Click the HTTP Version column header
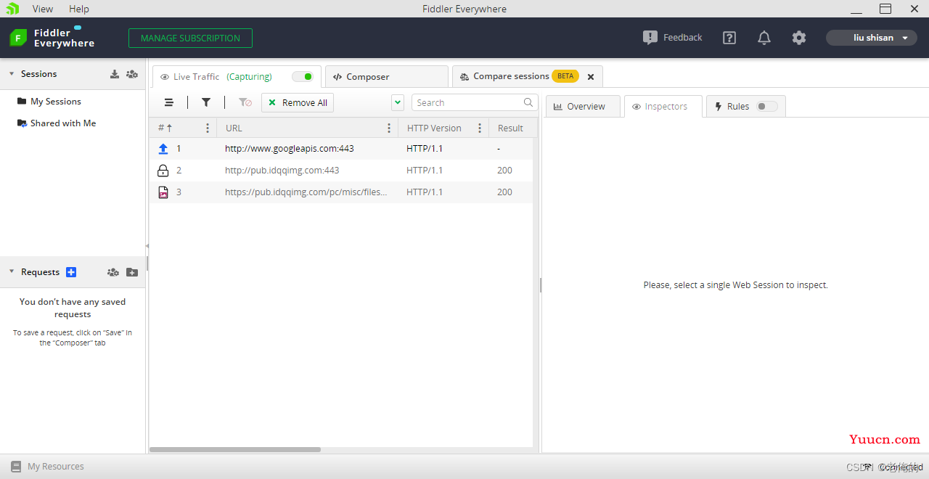Viewport: 929px width, 479px height. (434, 128)
